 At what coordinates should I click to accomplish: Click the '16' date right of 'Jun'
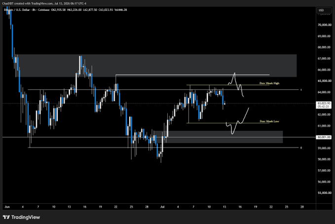pos(85,207)
